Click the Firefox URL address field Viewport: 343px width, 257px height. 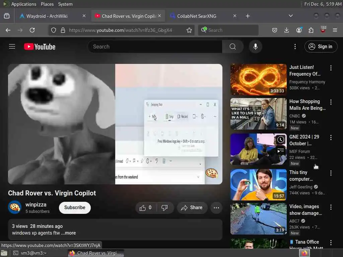[121, 30]
